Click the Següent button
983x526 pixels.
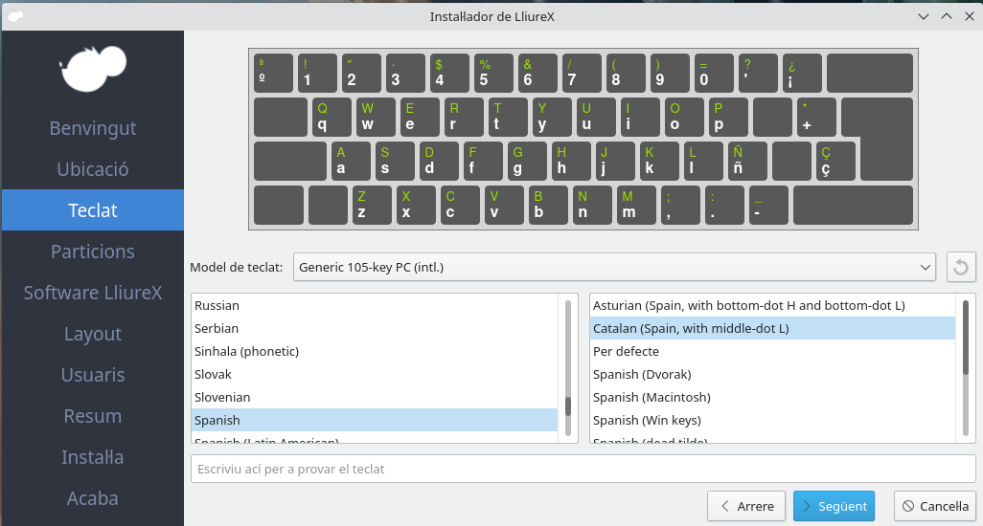(834, 506)
